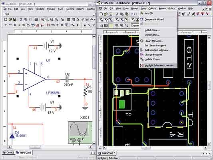Viewport: 213px width, 160px height.
Task: Place bus icon in Multisim component toolbar
Action: coord(78,25)
